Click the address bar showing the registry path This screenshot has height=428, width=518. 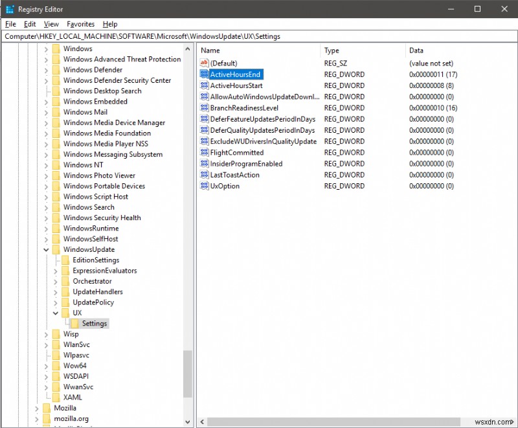point(259,37)
